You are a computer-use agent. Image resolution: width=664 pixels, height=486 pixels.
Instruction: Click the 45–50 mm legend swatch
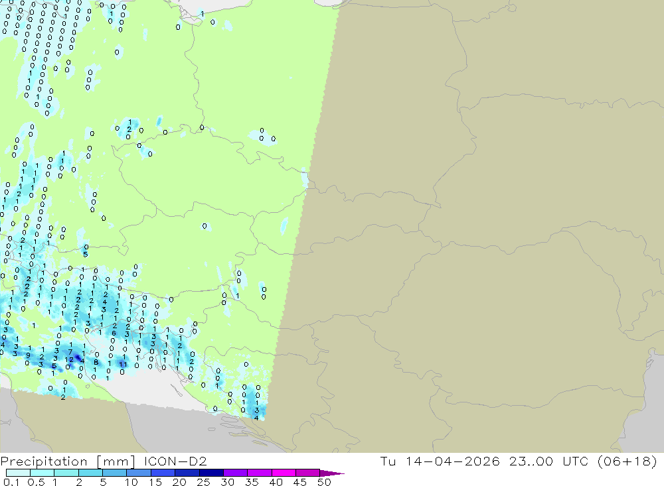tap(307, 473)
